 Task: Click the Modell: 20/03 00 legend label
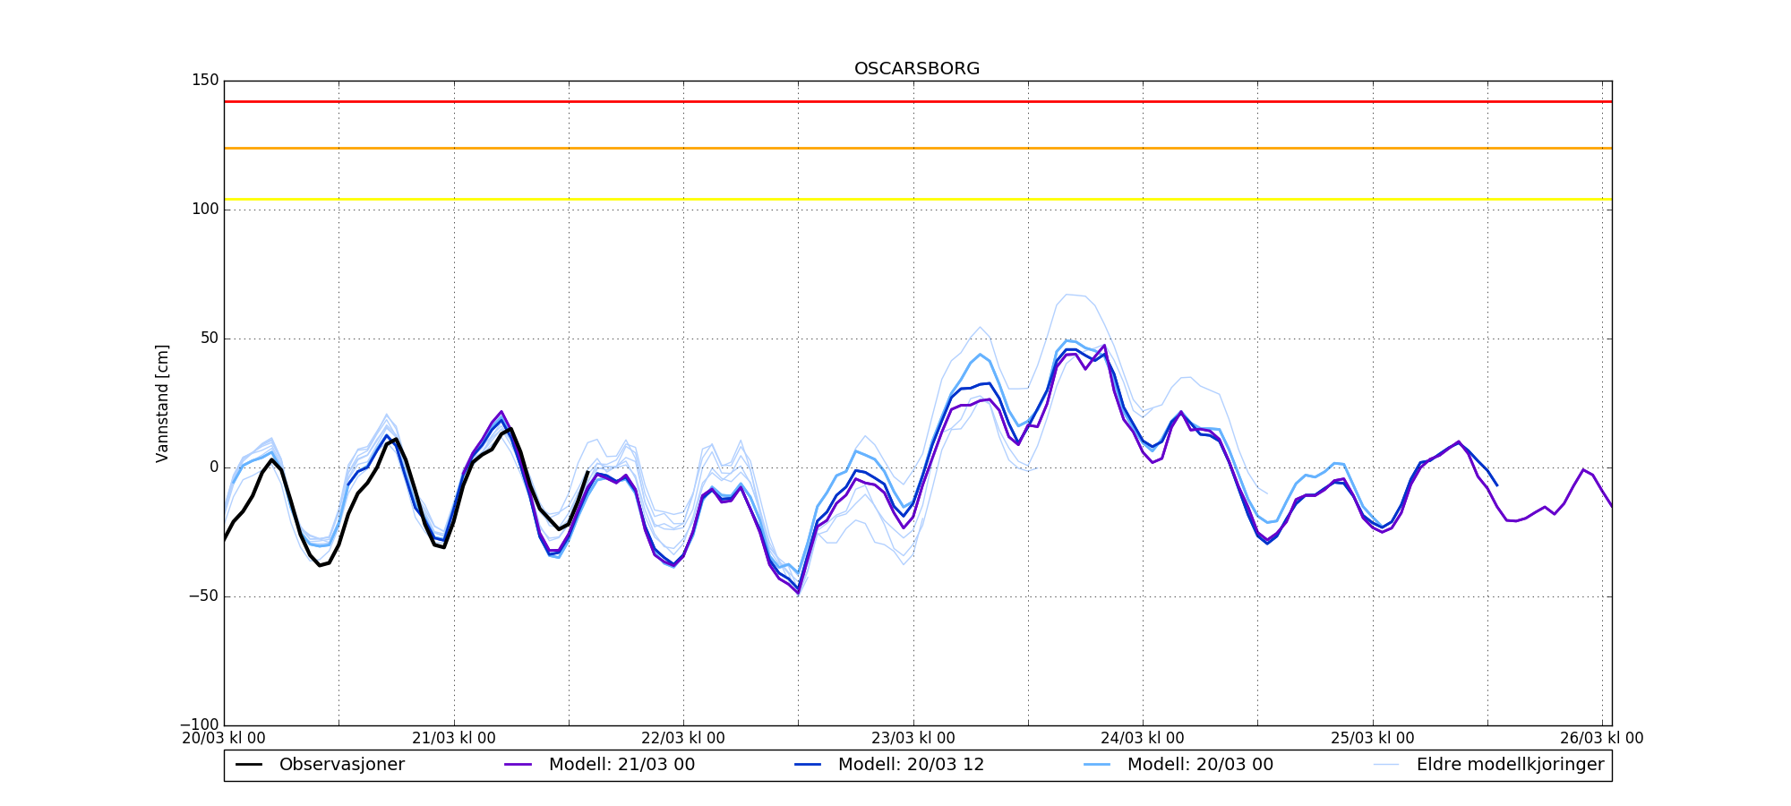(1200, 765)
